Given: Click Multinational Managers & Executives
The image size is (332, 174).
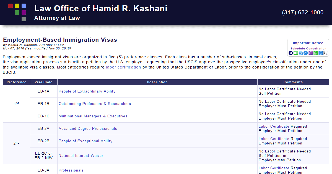Looking at the screenshot, I should point(93,116).
